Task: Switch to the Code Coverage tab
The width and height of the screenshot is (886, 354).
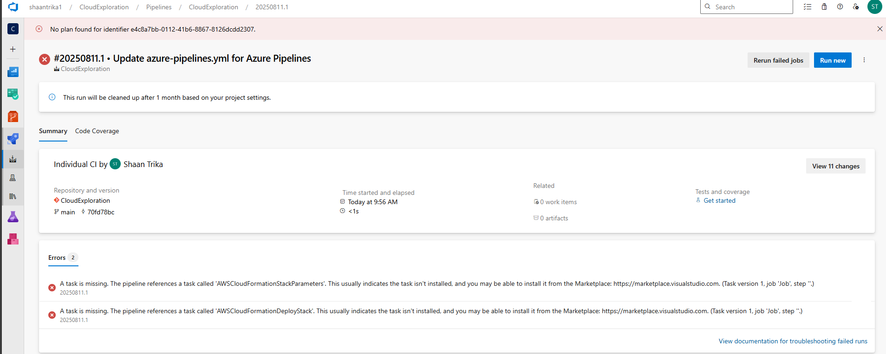Action: [x=97, y=131]
